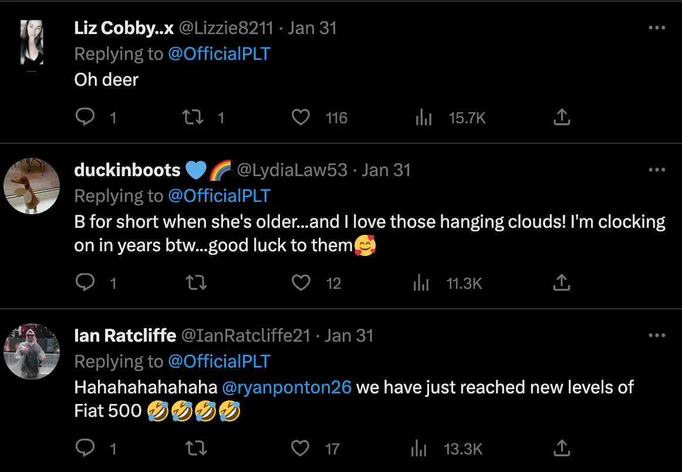Share duckinboots' tweet
The width and height of the screenshot is (682, 472).
point(562,284)
